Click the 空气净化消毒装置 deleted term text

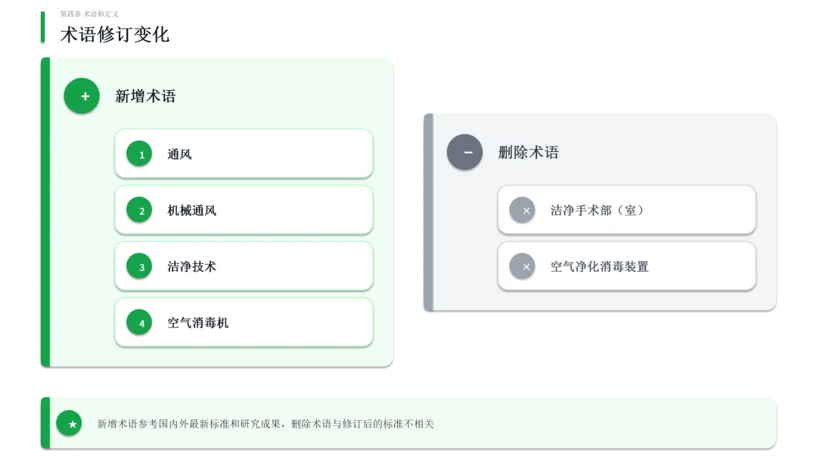[x=599, y=266]
